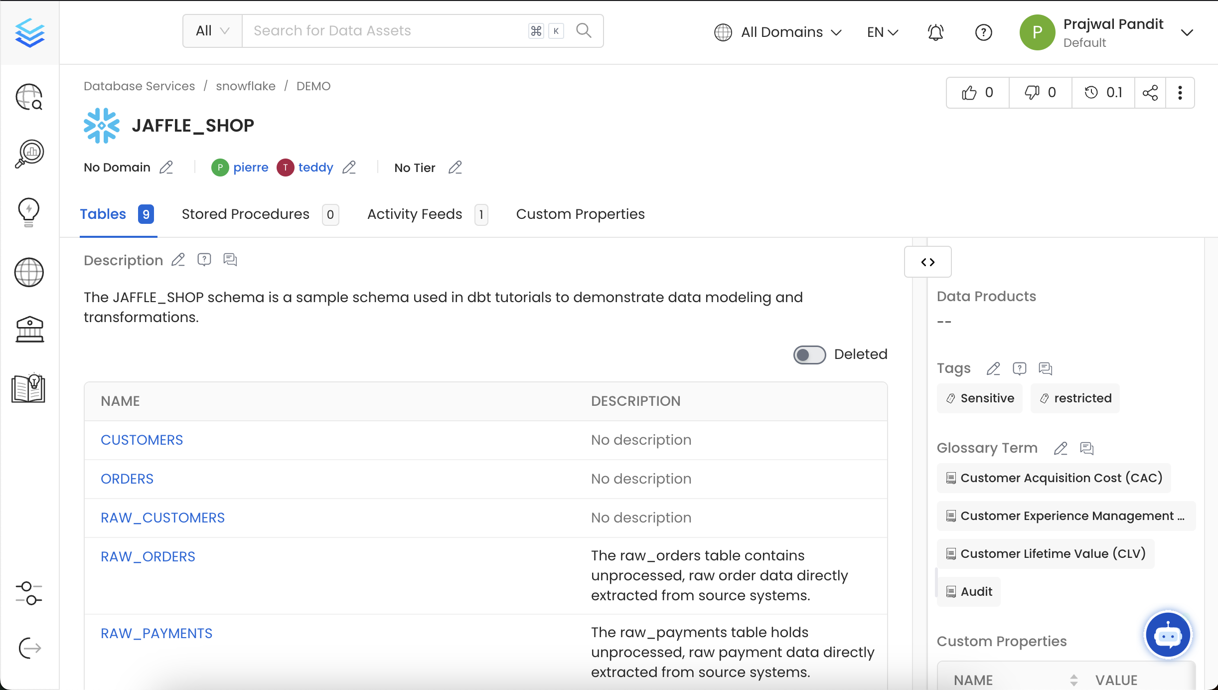Collapse right panel with arrows button
This screenshot has width=1218, height=690.
click(x=927, y=262)
